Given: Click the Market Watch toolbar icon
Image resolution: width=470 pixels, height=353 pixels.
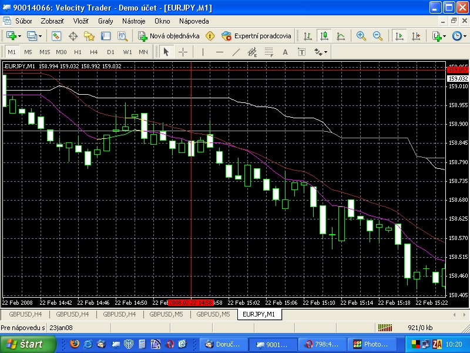Looking at the screenshot, I should pos(56,36).
